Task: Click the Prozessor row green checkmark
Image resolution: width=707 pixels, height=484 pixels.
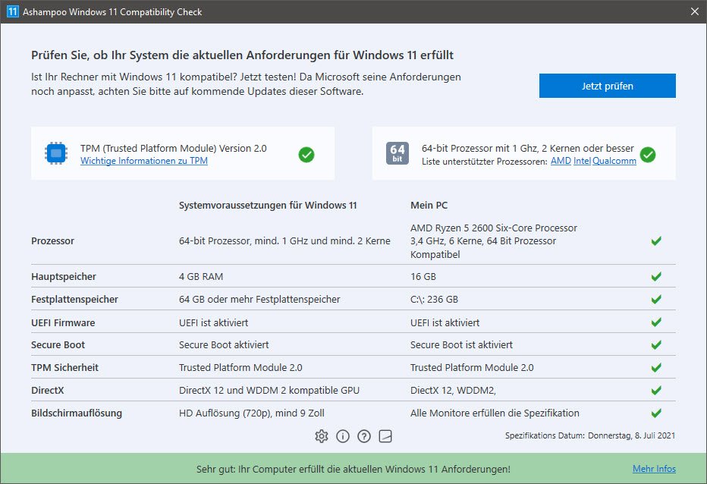Action: pos(656,241)
